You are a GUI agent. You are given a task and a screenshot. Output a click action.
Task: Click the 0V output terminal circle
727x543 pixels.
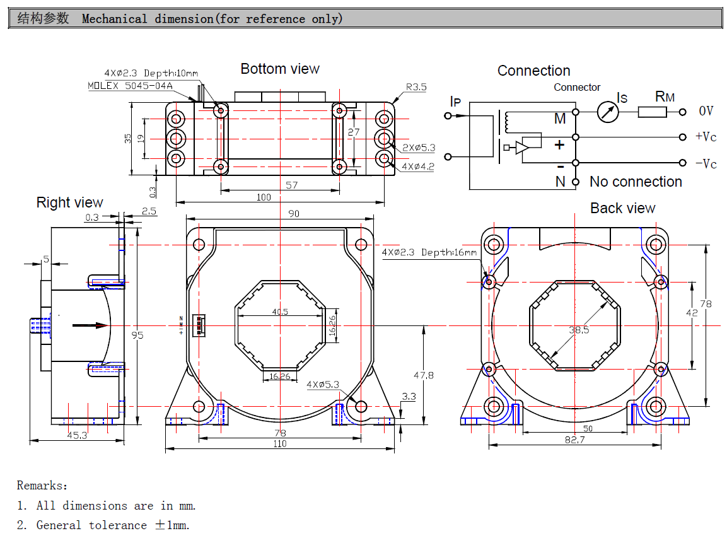[x=682, y=112]
